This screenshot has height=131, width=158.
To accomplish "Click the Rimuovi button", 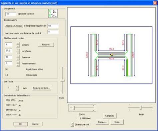I will (x=46, y=45).
